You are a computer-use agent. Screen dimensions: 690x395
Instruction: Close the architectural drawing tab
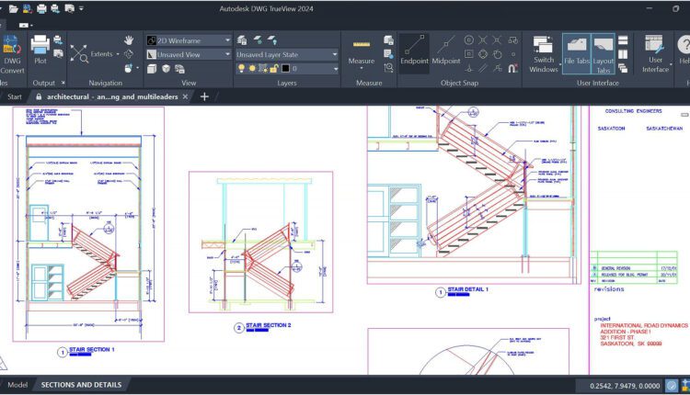tap(185, 96)
